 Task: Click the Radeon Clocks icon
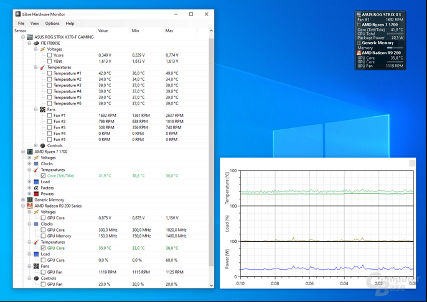[x=36, y=224]
